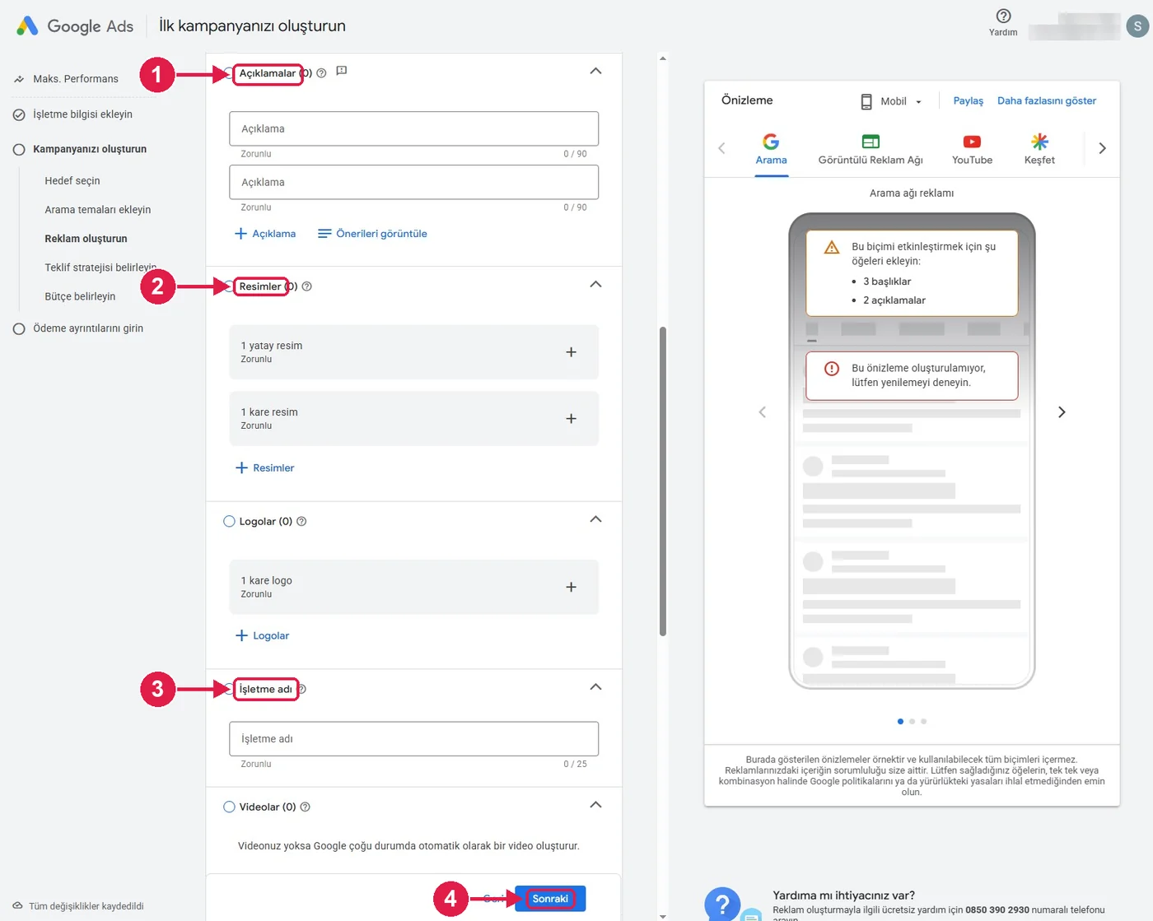This screenshot has width=1153, height=921.
Task: Select the Videolar section radio circle
Action: (230, 807)
